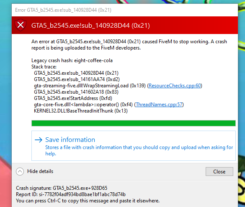Collapse details using the circular chevron icon
Viewport: 245px width, 207px height.
pos(20,171)
